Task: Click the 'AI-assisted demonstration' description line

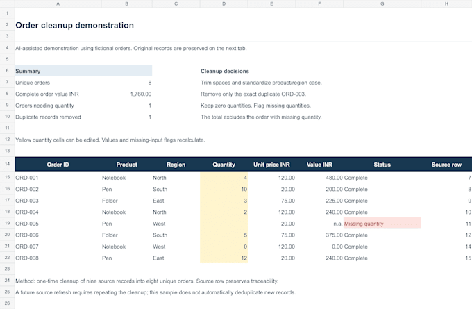Action: 131,48
